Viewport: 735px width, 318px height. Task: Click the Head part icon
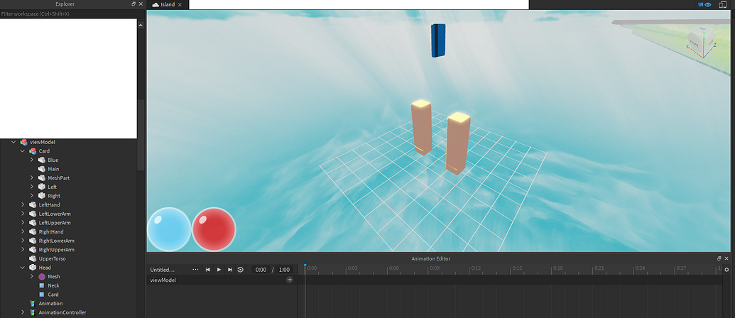(x=33, y=268)
